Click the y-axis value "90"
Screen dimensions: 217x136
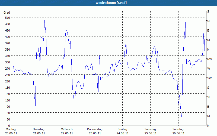8,107
